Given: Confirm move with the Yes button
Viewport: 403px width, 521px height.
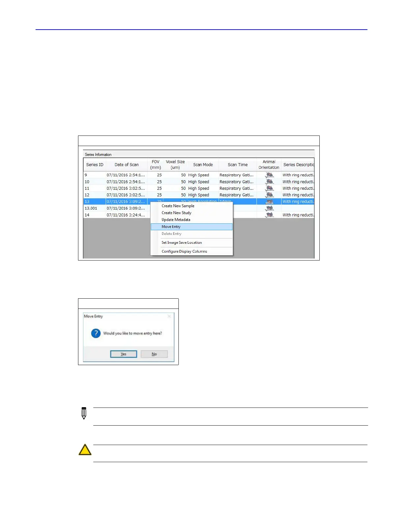Looking at the screenshot, I should (x=123, y=354).
